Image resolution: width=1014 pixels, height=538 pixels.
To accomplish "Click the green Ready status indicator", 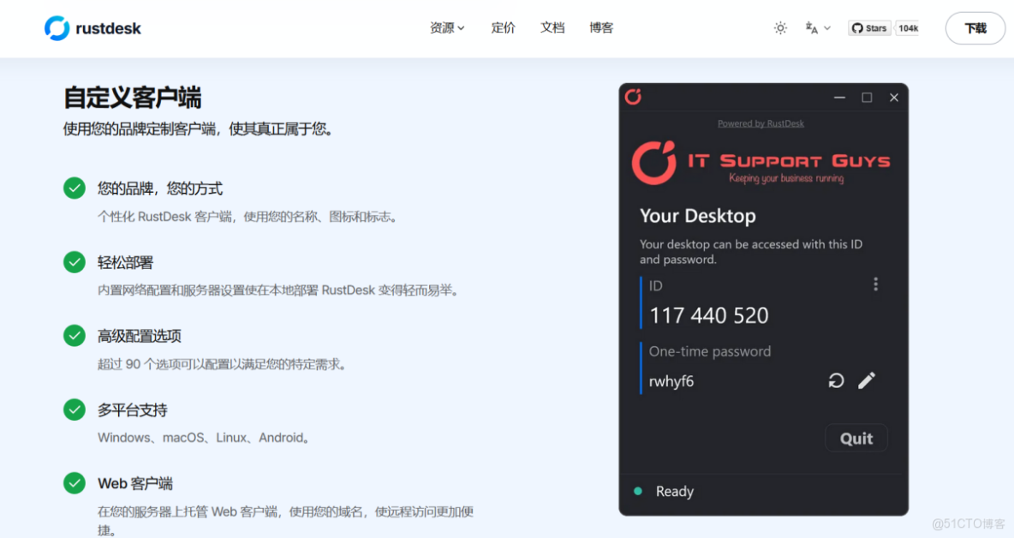I will [x=637, y=491].
